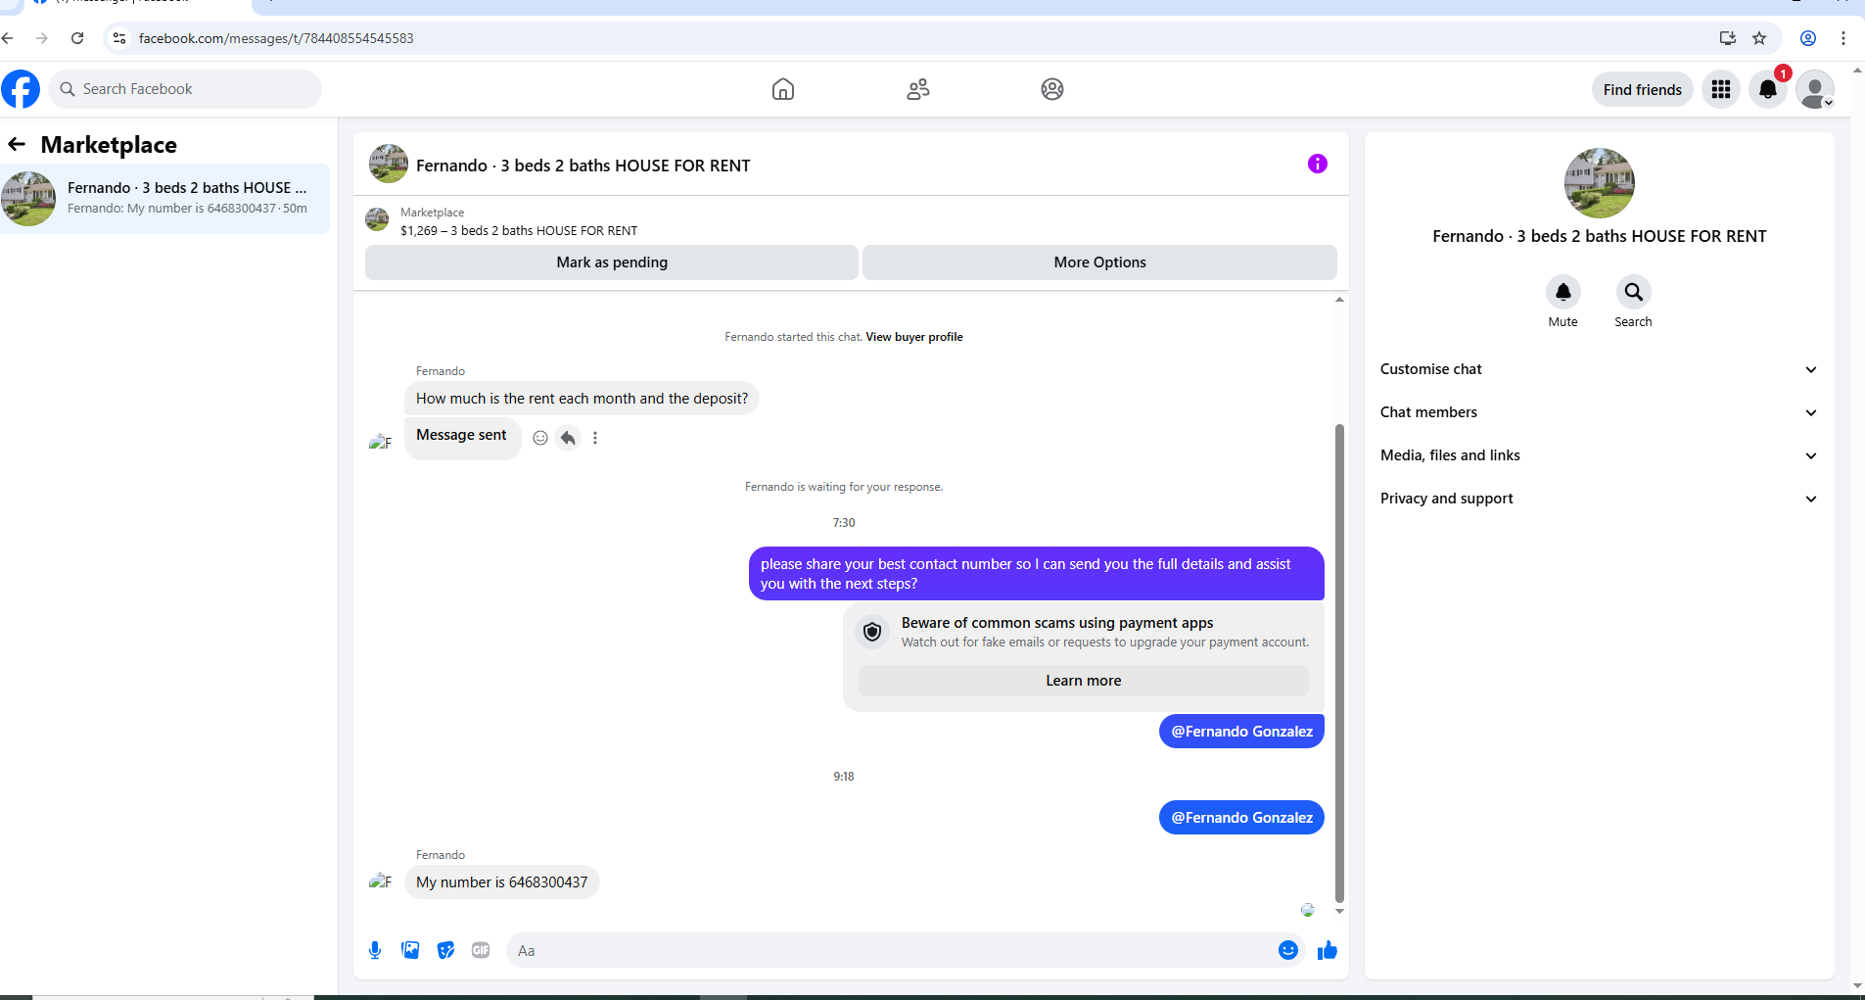
Task: Click the chat vertical scrollbar
Action: [x=1339, y=663]
